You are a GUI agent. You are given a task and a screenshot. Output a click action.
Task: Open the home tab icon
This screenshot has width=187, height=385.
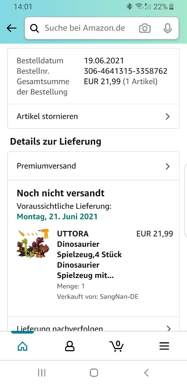(x=23, y=346)
